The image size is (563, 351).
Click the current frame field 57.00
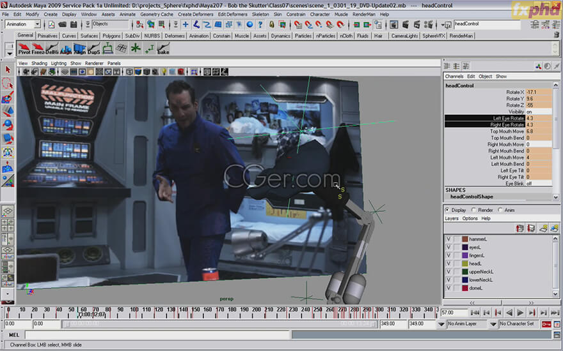[x=454, y=313]
